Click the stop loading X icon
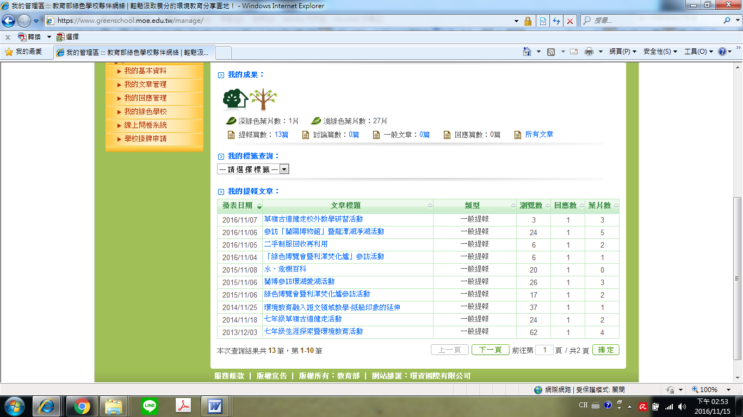Image resolution: width=743 pixels, height=417 pixels. coord(569,21)
